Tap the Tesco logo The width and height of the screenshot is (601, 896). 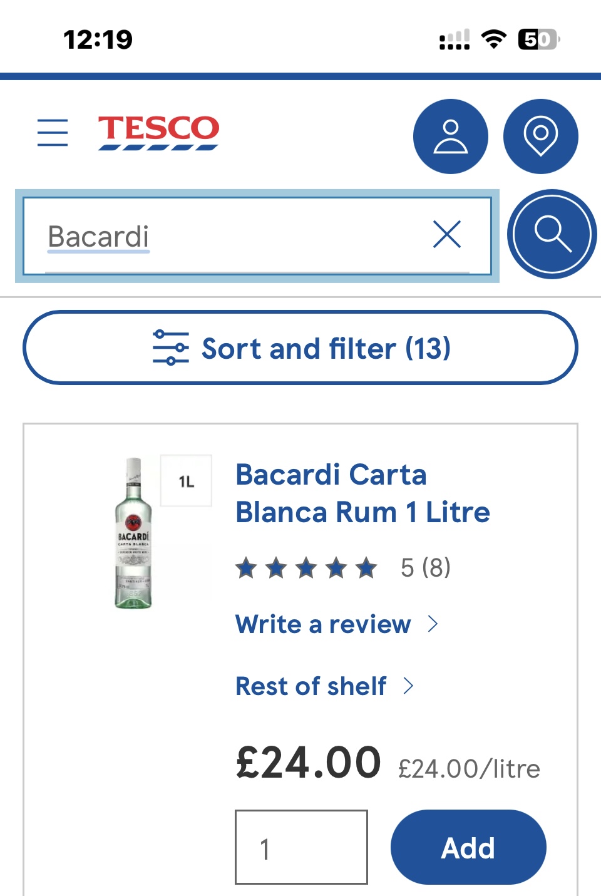pyautogui.click(x=158, y=132)
